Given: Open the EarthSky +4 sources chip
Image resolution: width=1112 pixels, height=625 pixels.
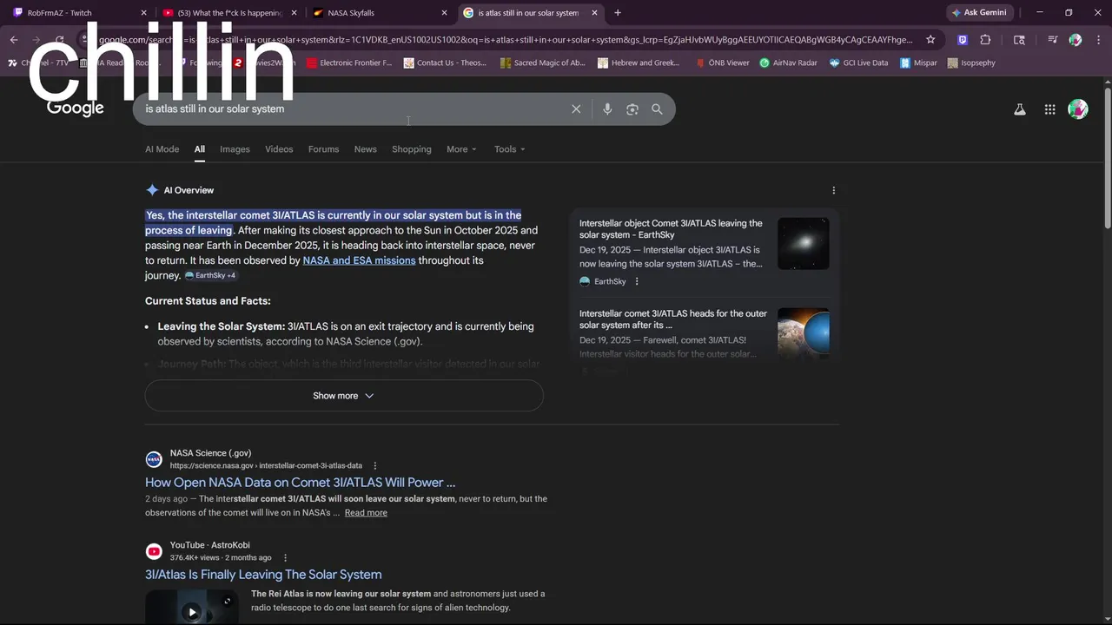Looking at the screenshot, I should 210,275.
